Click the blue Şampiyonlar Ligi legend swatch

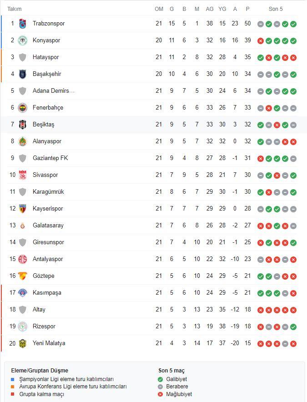(13, 379)
